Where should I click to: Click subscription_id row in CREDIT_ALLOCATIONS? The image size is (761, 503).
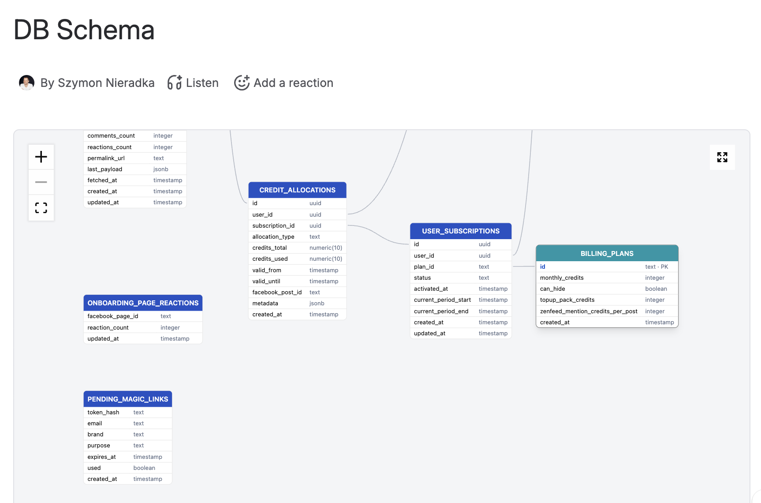[x=297, y=225]
